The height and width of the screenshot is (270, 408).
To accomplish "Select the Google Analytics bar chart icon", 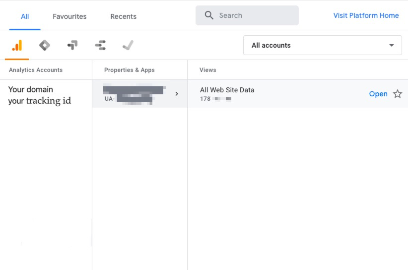I will pyautogui.click(x=17, y=46).
